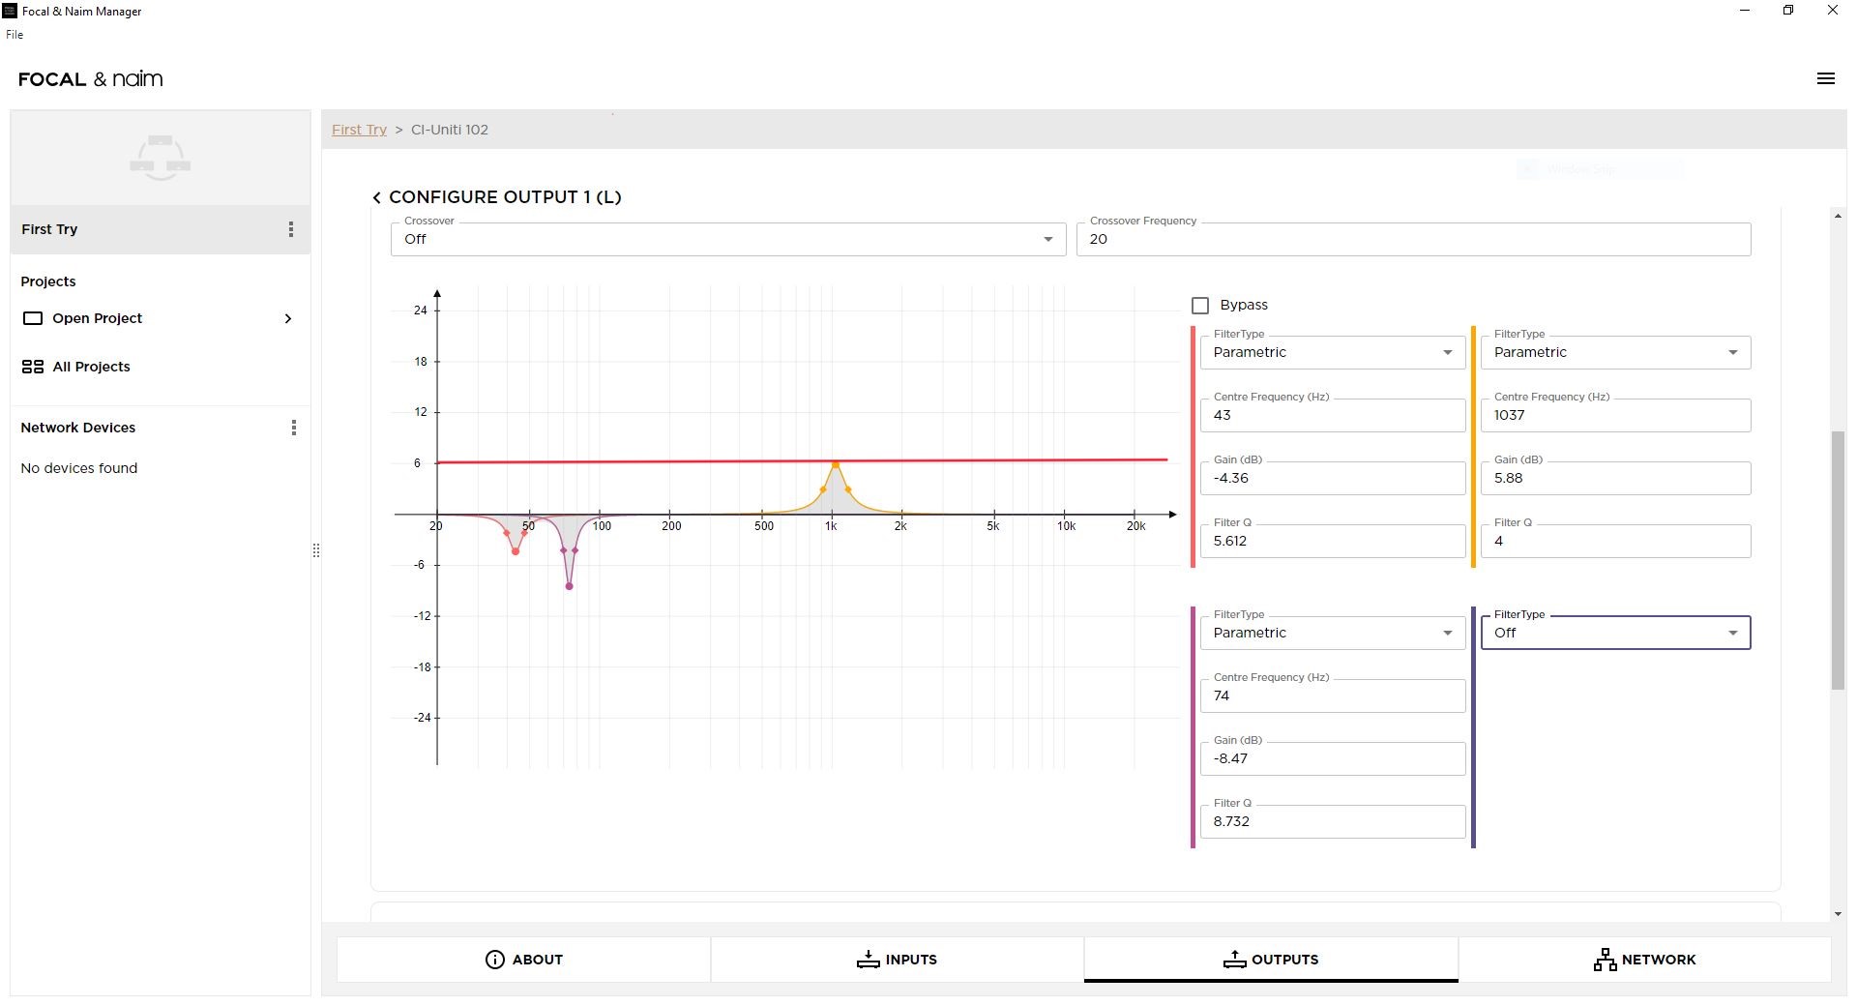Open FilterType dropdown set to Off
1857x1006 pixels.
click(1615, 633)
